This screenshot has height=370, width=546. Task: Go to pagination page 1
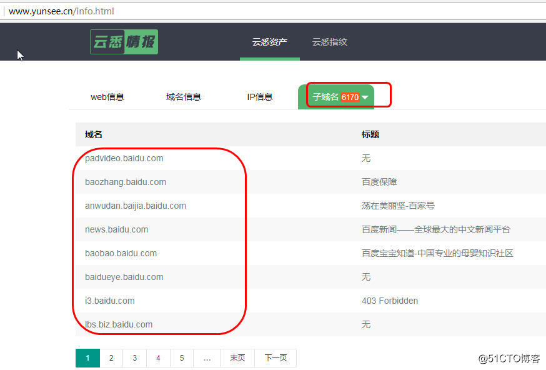tap(87, 357)
